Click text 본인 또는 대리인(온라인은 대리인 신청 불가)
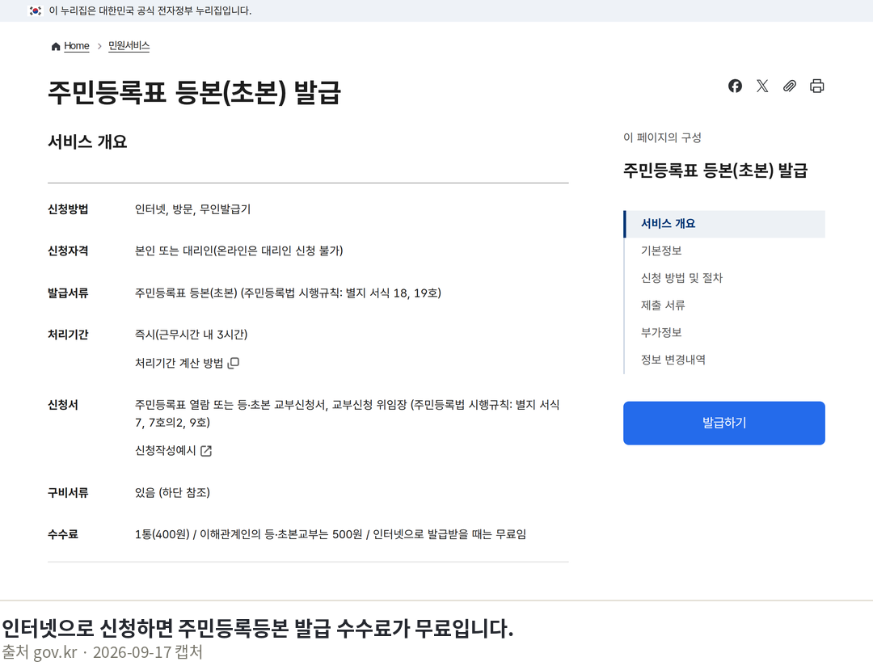Viewport: 873px width, 670px height. click(x=238, y=251)
